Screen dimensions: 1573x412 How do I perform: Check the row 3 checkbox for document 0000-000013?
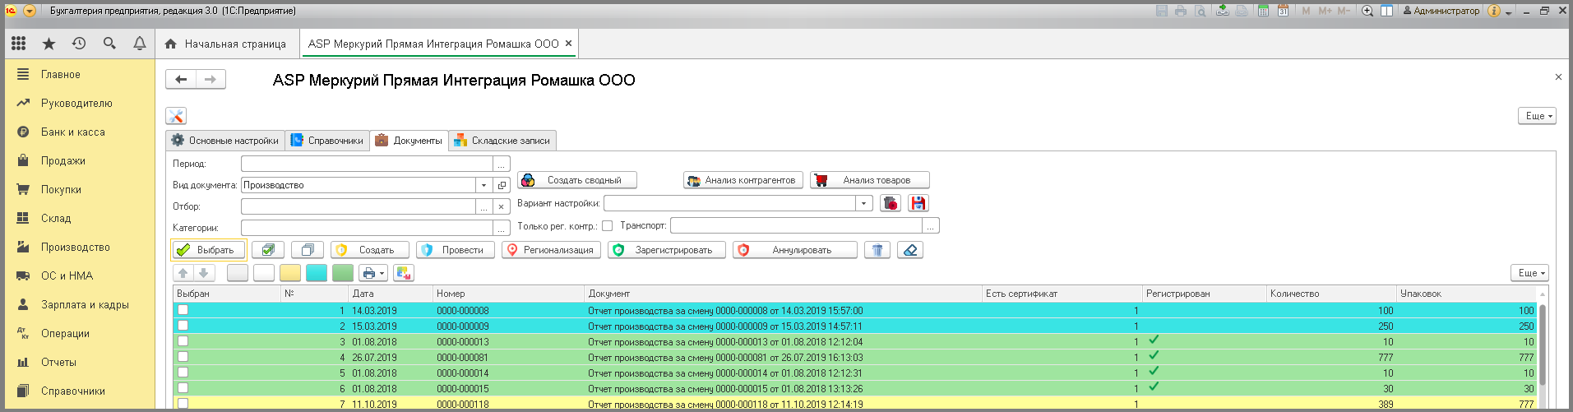(x=183, y=341)
